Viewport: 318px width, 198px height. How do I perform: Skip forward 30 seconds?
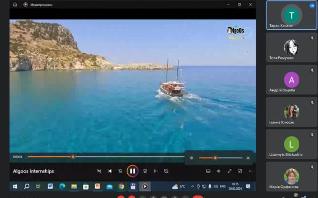145,171
